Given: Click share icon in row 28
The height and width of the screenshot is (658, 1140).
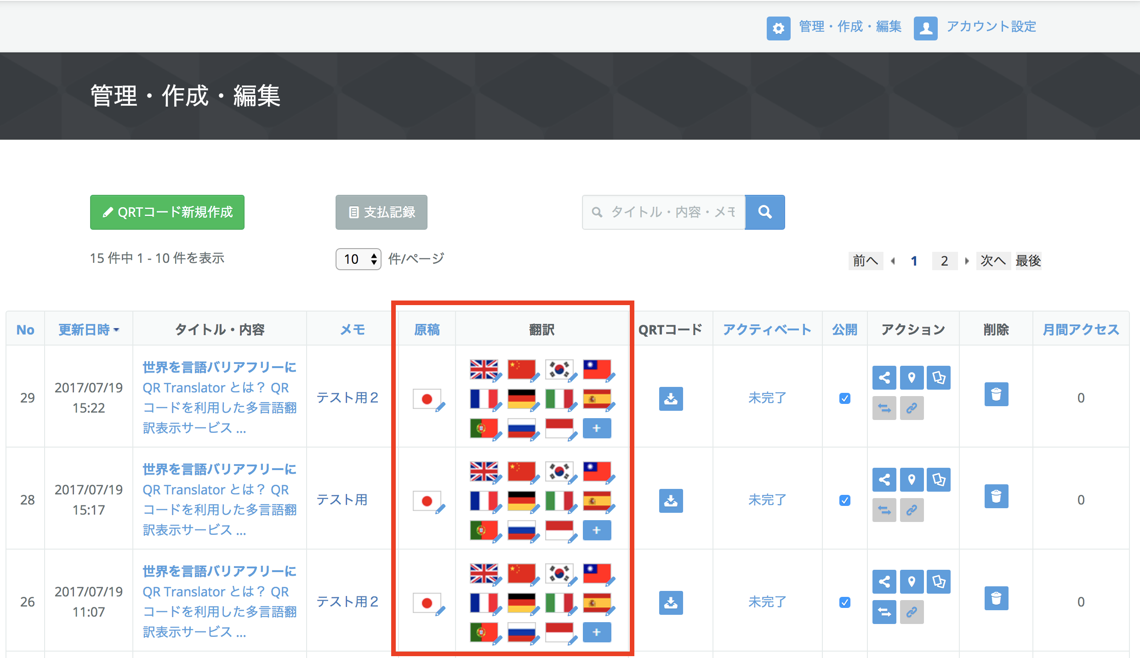Looking at the screenshot, I should pos(884,480).
